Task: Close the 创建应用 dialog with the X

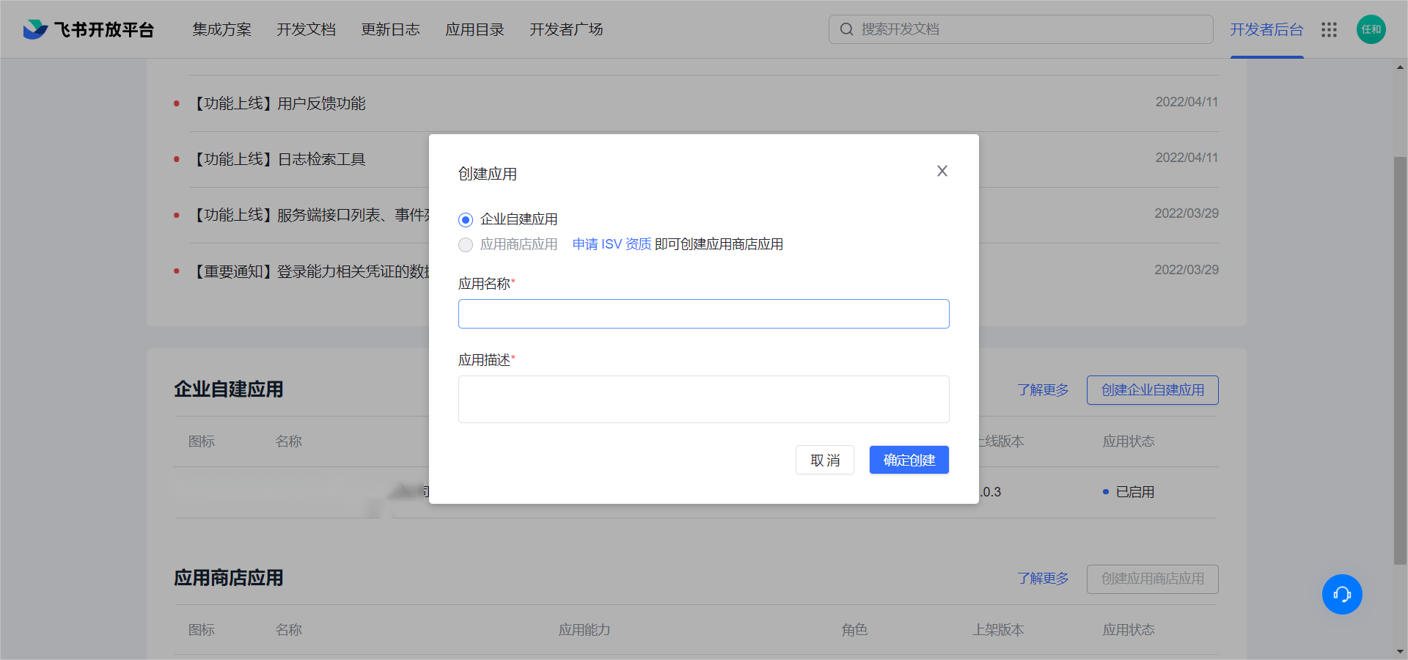Action: click(x=942, y=171)
